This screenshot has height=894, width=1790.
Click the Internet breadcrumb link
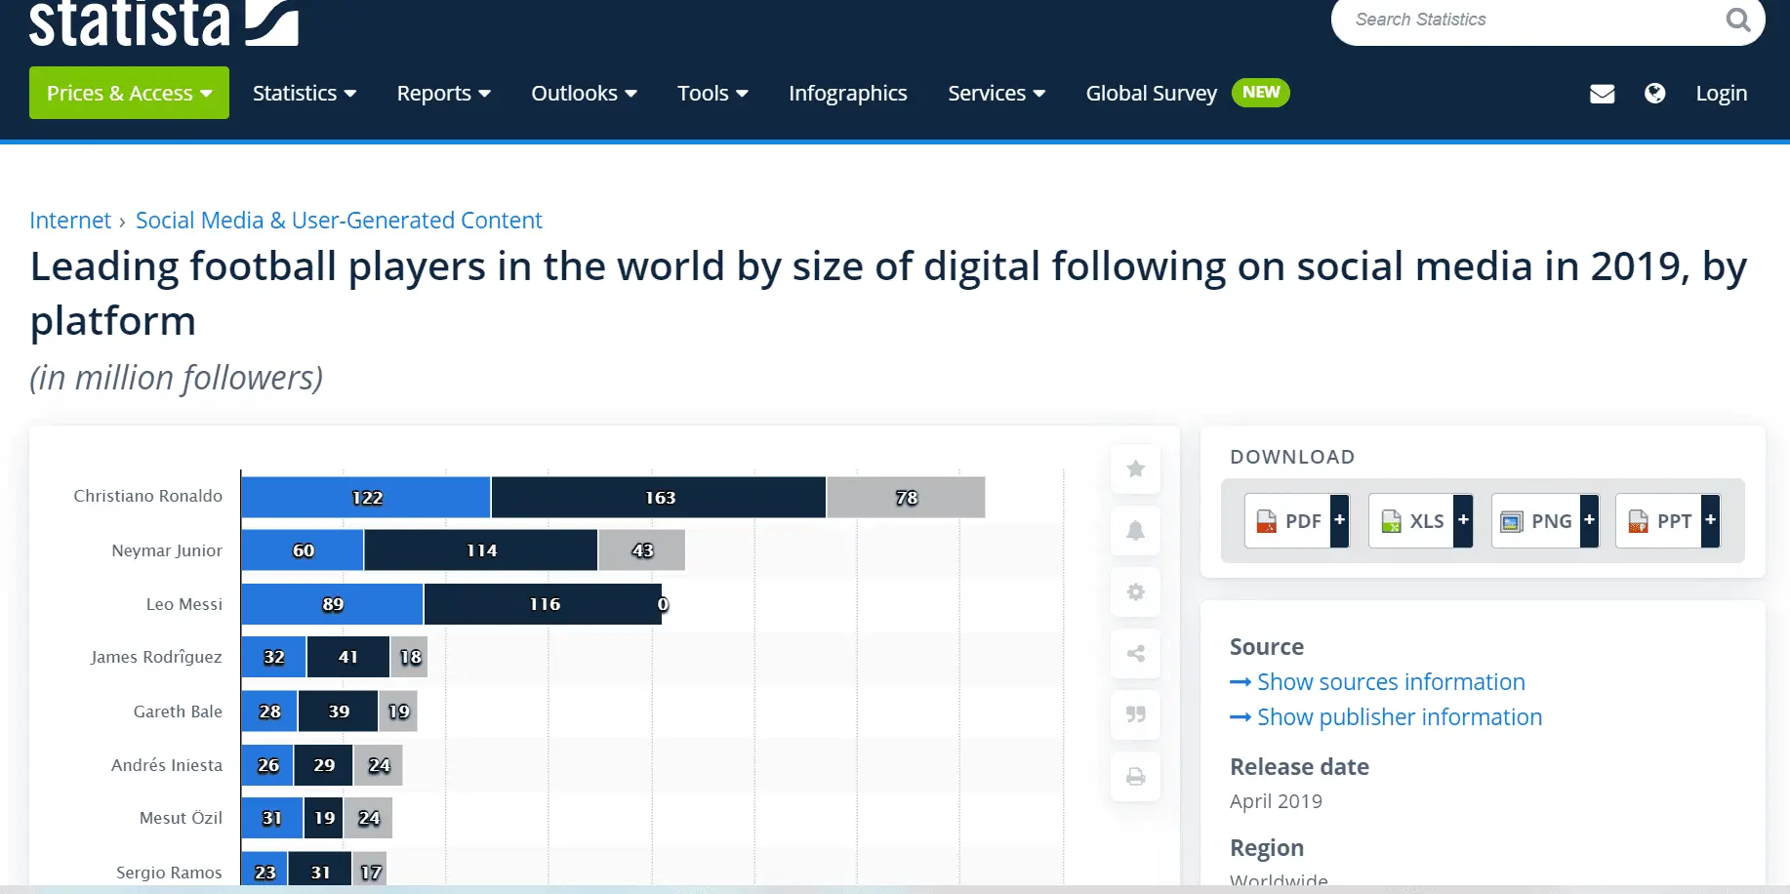(x=70, y=221)
